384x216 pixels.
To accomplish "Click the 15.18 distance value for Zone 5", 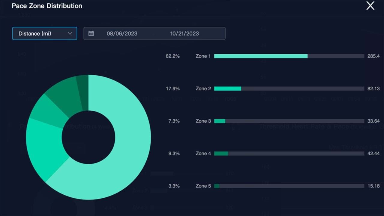I will (373, 186).
